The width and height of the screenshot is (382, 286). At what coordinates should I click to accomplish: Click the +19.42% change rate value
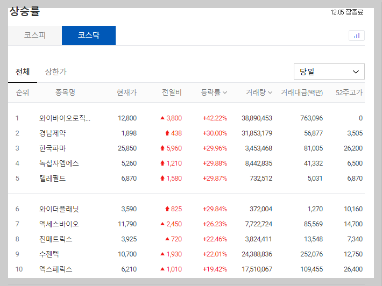pos(215,269)
